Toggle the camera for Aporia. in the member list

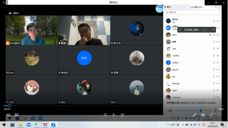(218, 70)
